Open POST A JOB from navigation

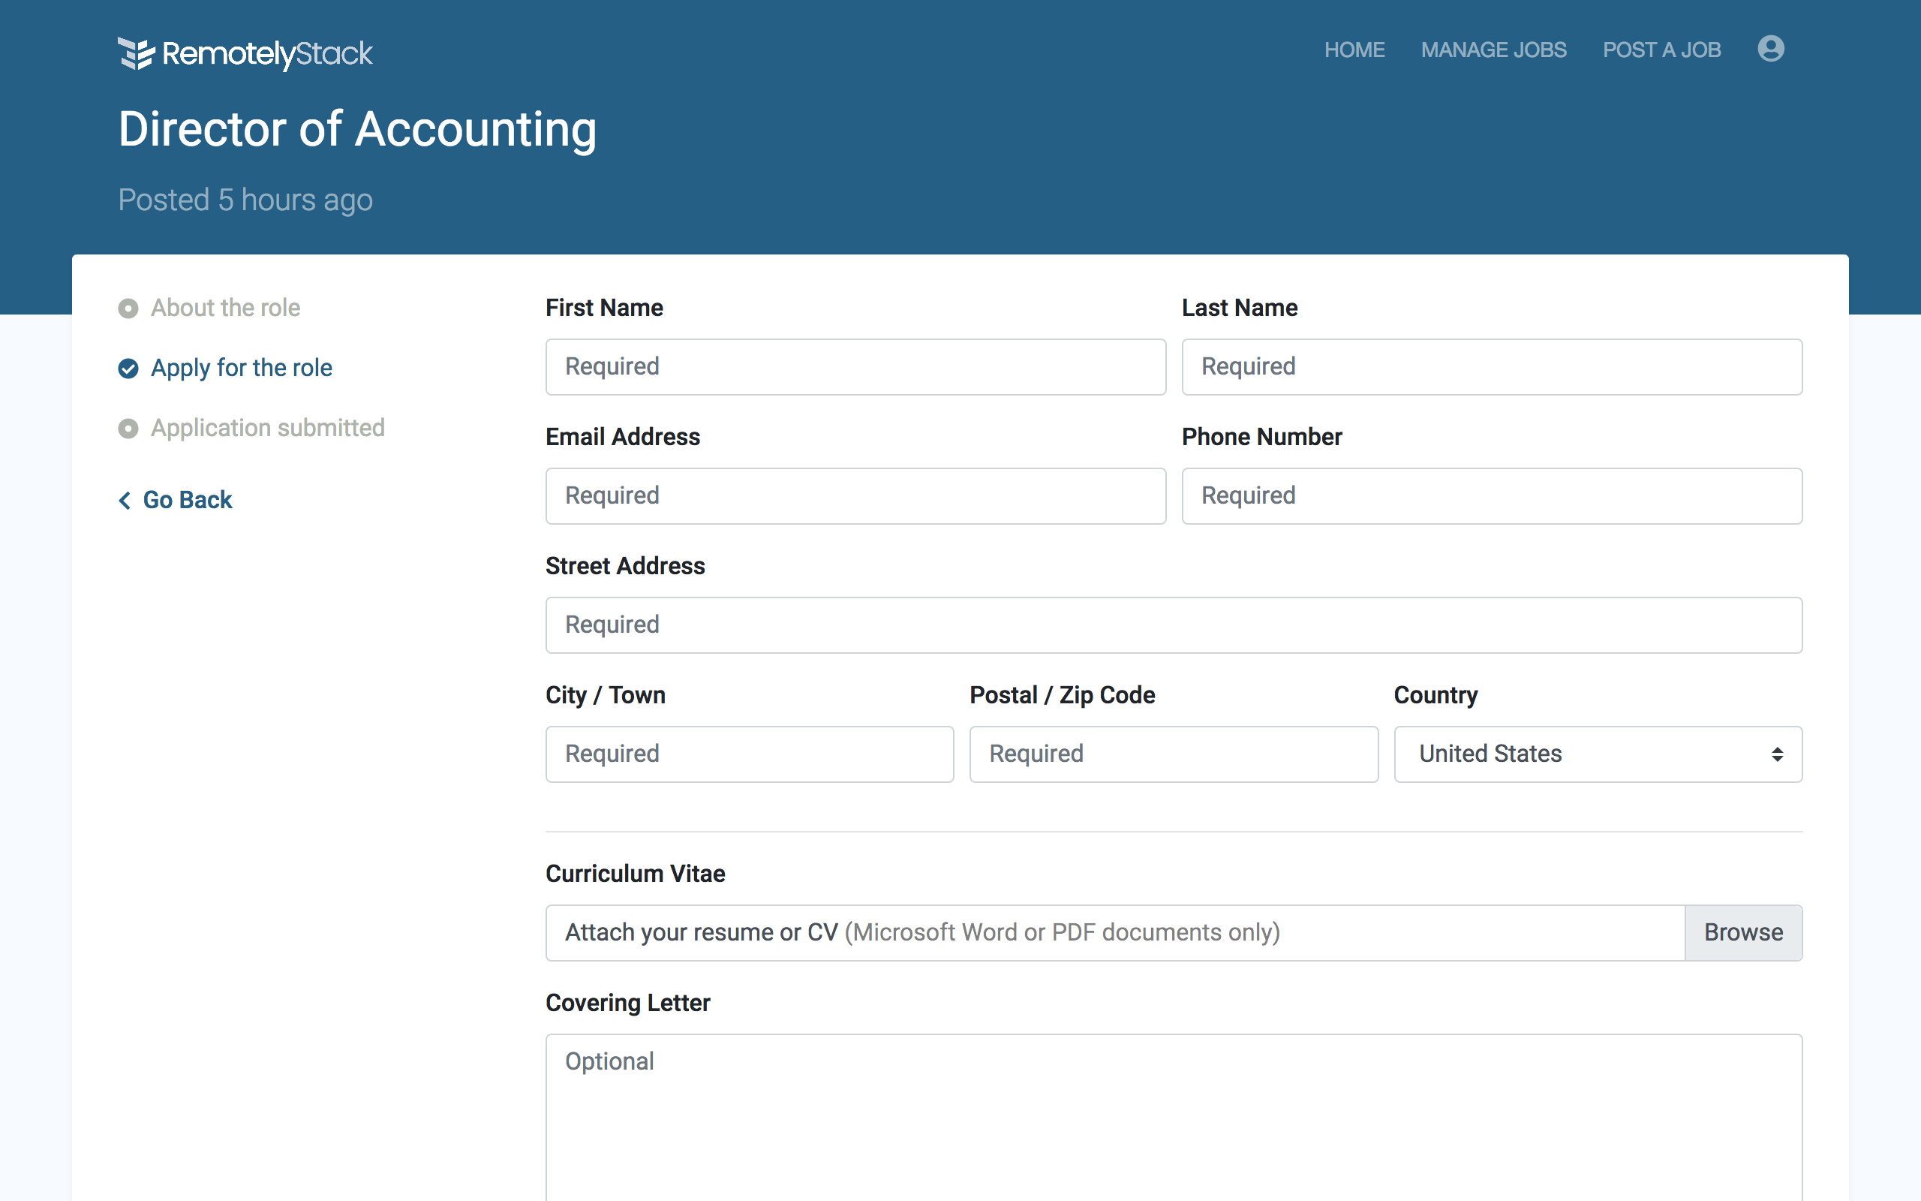coord(1661,50)
